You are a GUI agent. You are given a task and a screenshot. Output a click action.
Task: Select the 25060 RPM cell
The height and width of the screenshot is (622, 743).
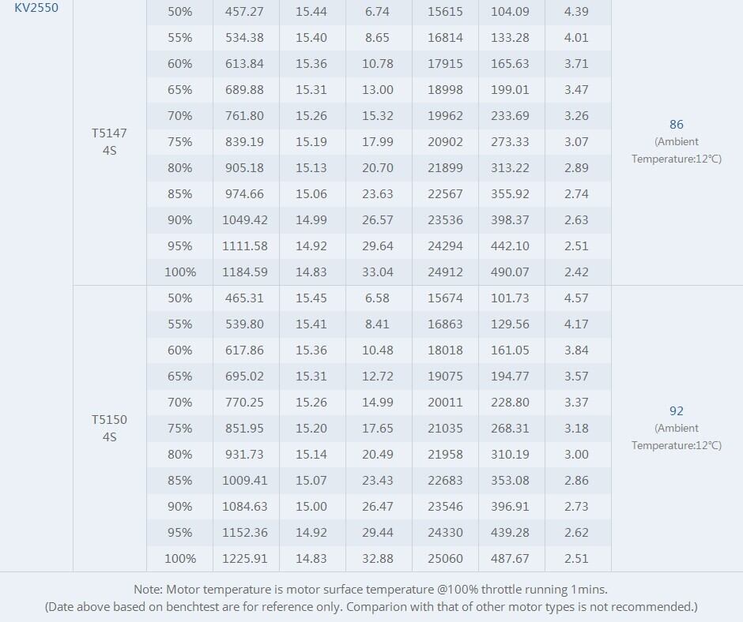tap(445, 559)
